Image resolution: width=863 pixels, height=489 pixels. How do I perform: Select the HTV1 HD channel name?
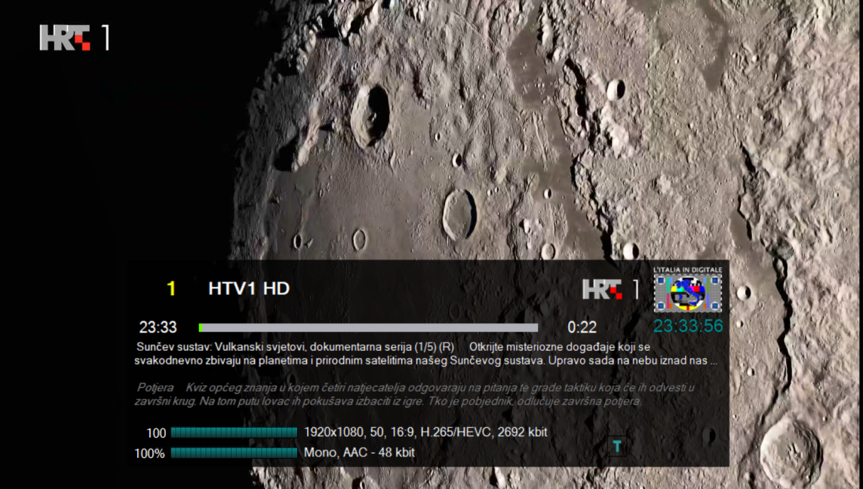[x=249, y=288]
